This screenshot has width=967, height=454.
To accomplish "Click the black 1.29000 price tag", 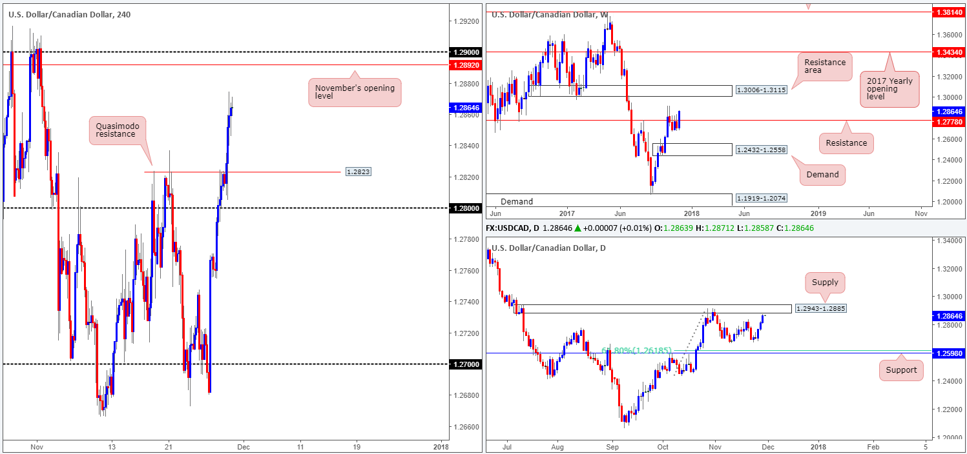I will (x=464, y=52).
